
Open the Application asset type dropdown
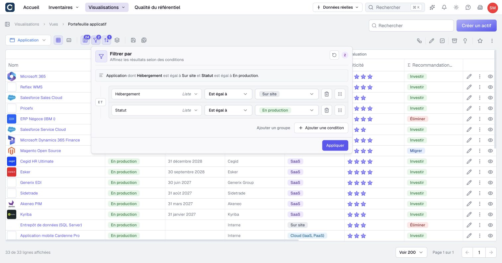tap(28, 40)
